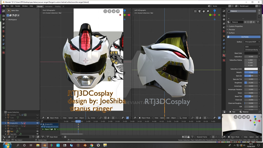Duplicate the material with new copy icon
The width and height of the screenshot is (263, 148).
click(x=251, y=22)
